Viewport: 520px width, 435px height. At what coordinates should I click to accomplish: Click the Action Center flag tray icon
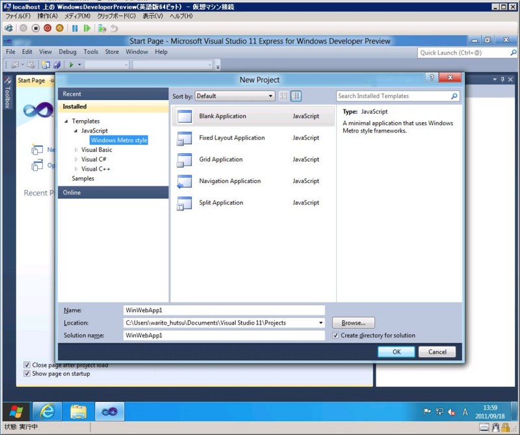(427, 412)
